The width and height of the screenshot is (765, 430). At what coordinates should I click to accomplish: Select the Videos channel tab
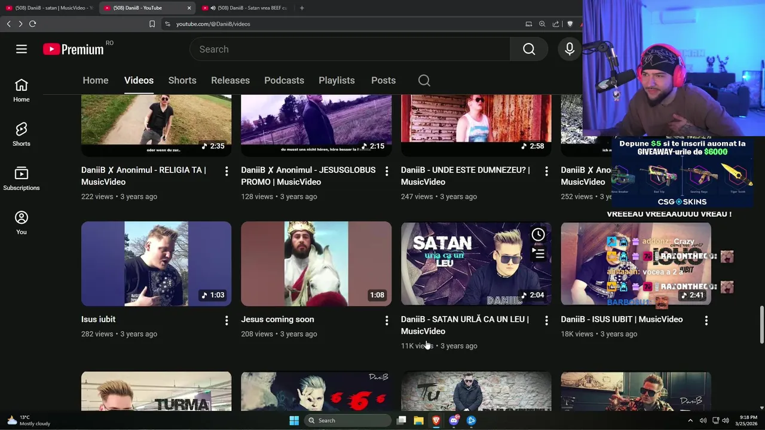(139, 81)
